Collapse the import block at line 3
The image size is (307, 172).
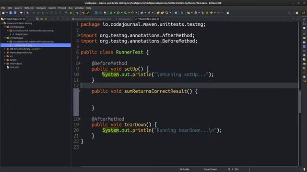tap(80, 35)
